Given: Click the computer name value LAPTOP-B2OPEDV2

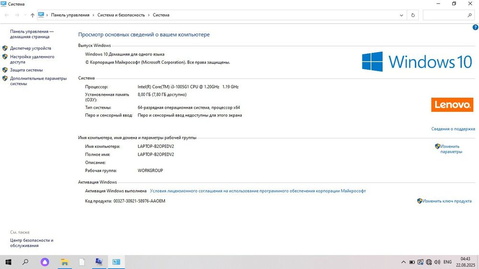Looking at the screenshot, I should tap(156, 146).
